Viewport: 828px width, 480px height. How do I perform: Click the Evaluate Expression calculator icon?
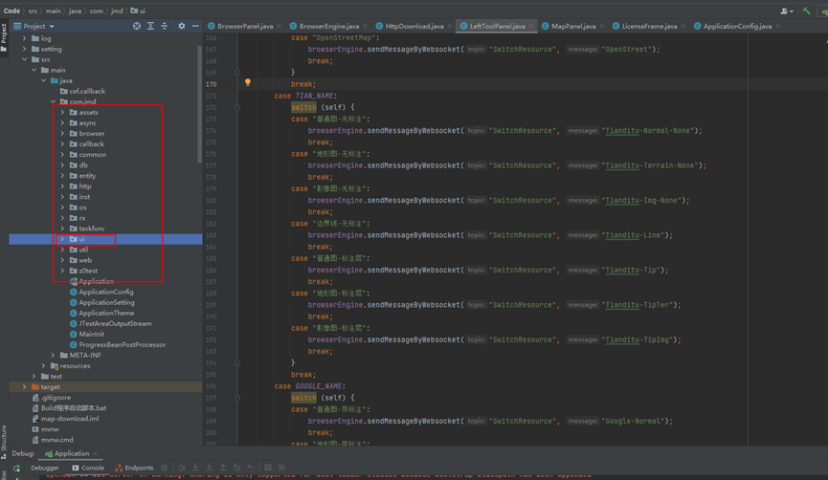tap(268, 468)
